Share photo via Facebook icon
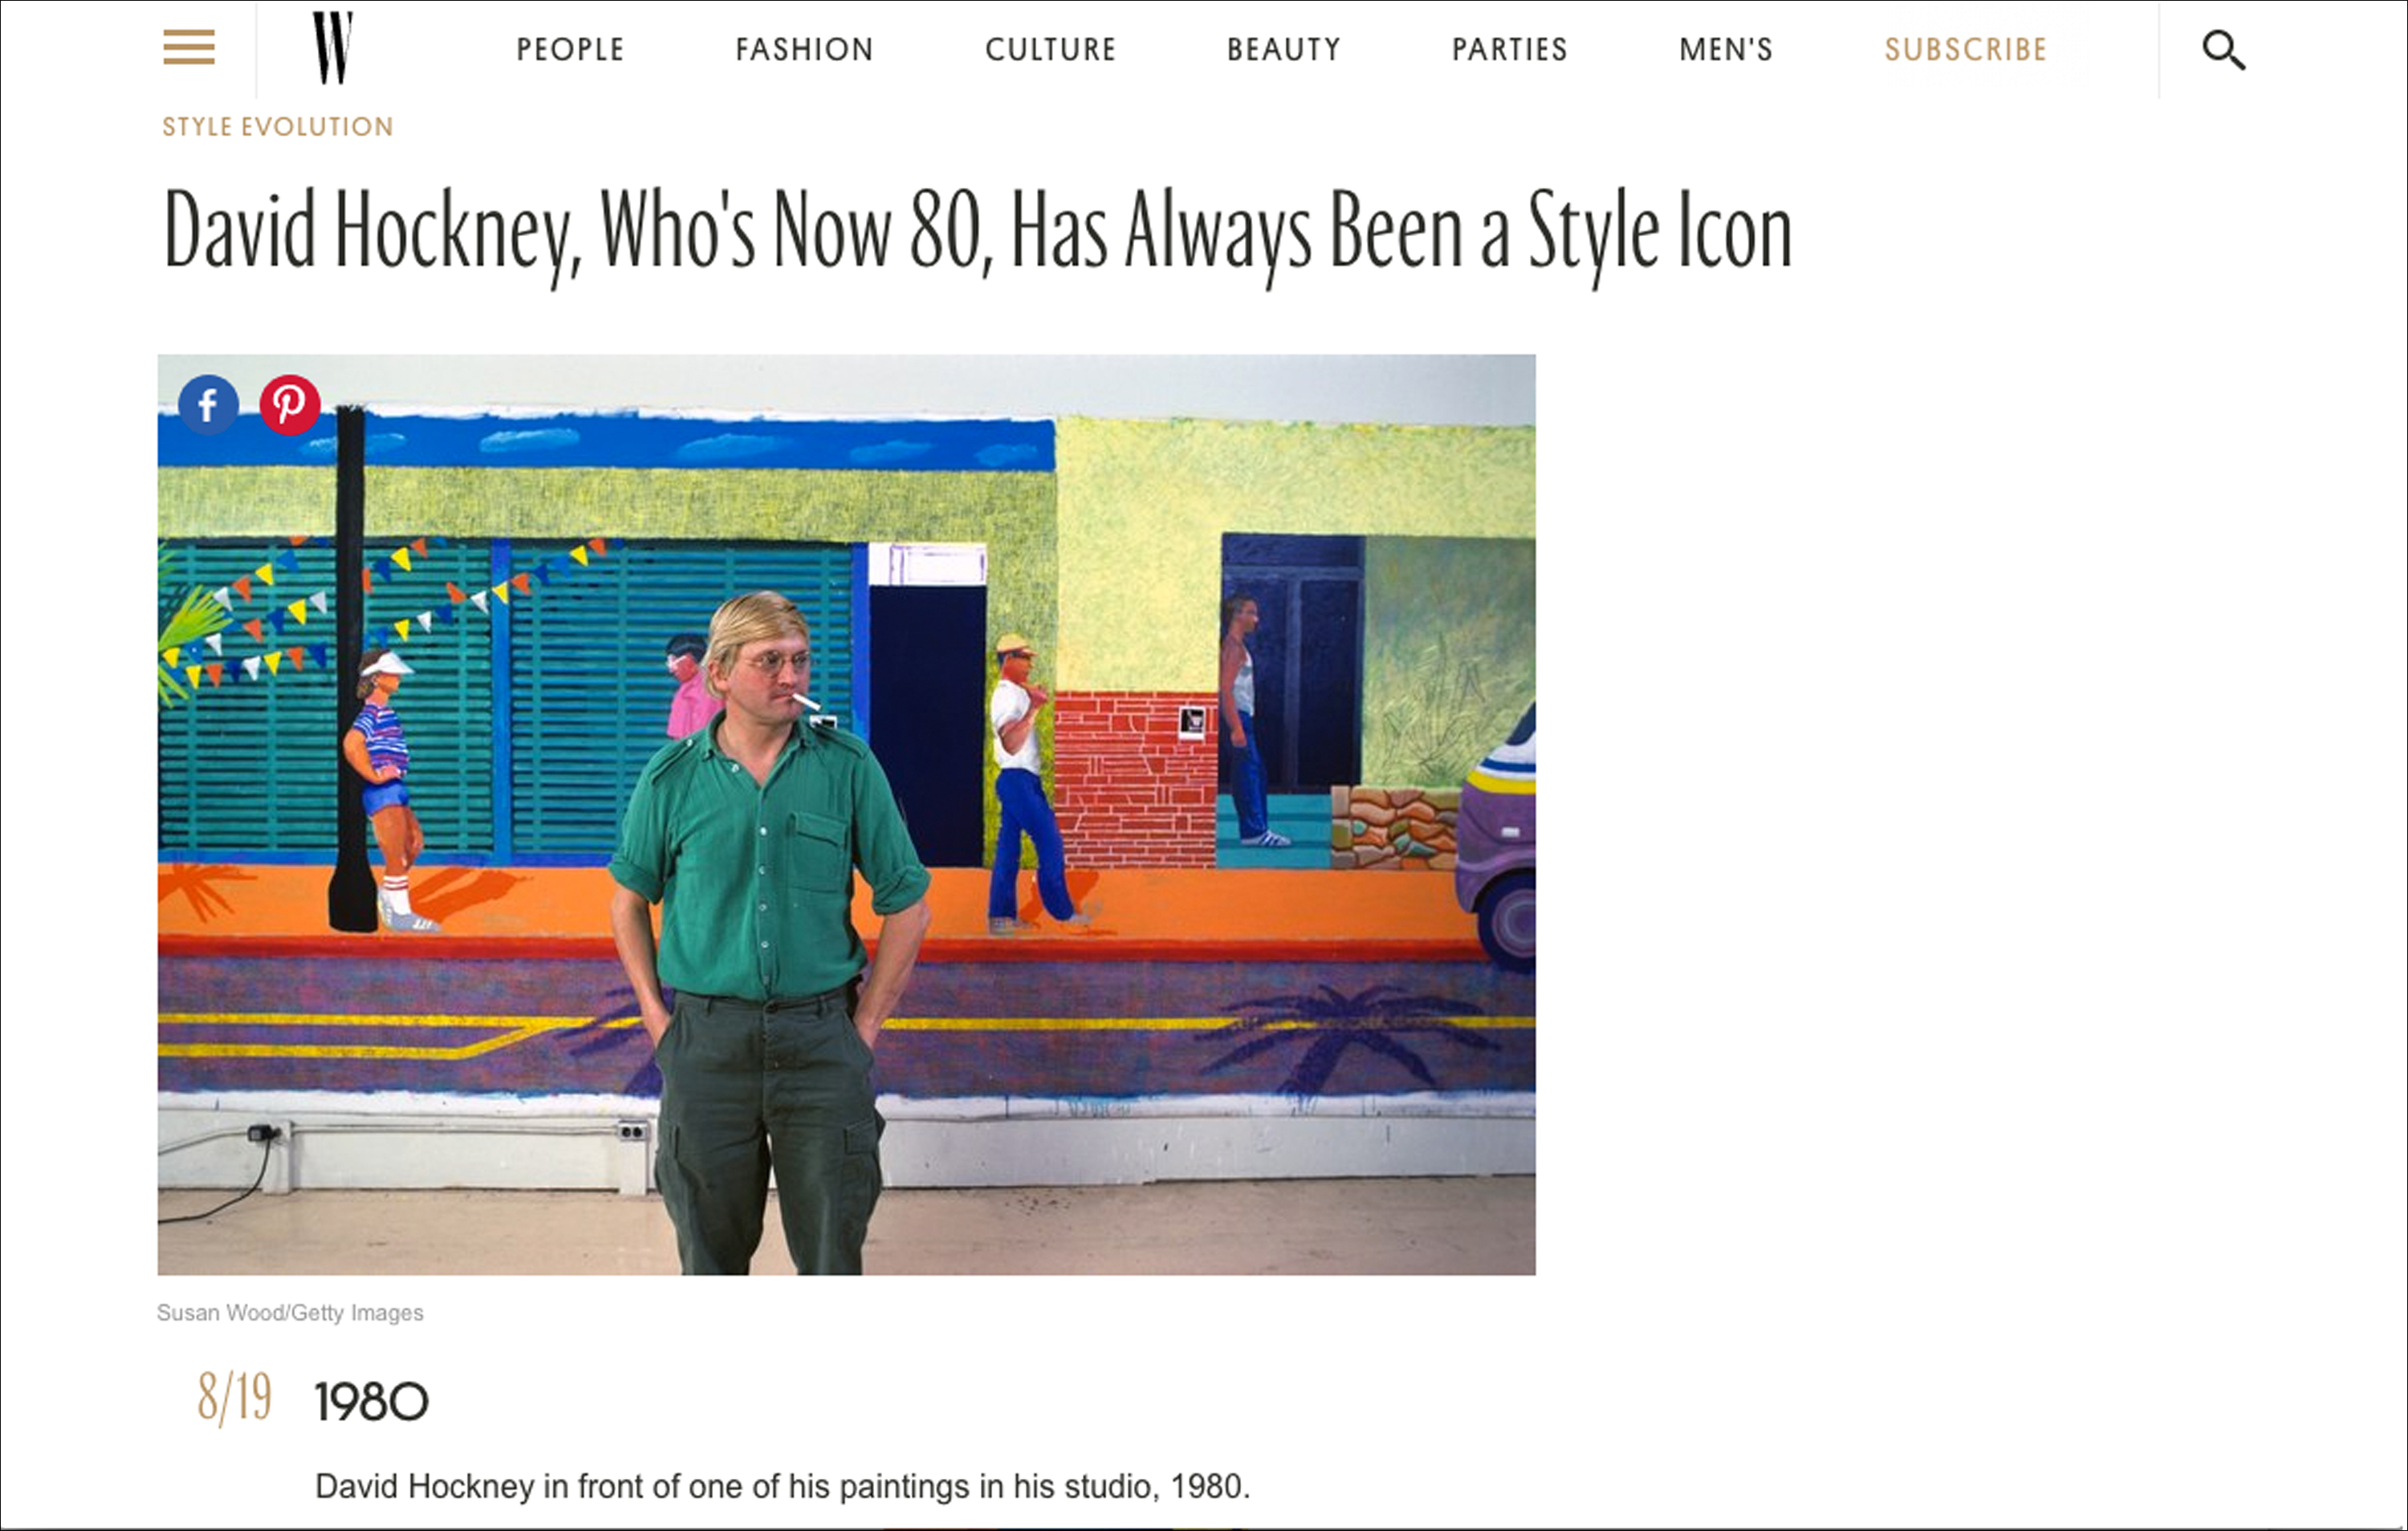2408x1531 pixels. (x=208, y=405)
